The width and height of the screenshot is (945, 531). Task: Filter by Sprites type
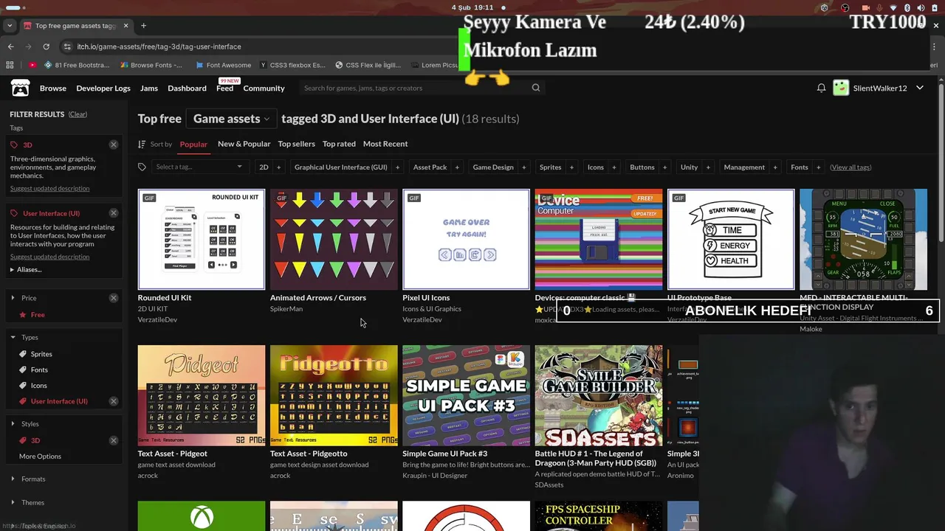[41, 354]
